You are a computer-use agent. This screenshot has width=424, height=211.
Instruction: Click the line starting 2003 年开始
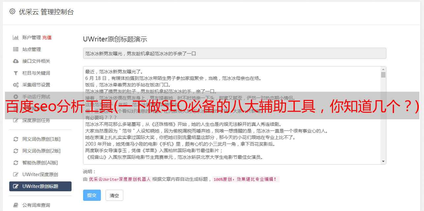(x=181, y=144)
